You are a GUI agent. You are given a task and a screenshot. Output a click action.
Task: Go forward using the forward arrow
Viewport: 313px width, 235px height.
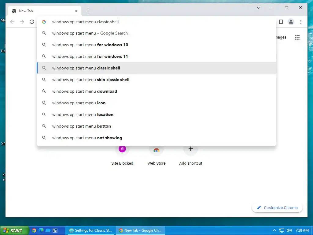(x=22, y=22)
